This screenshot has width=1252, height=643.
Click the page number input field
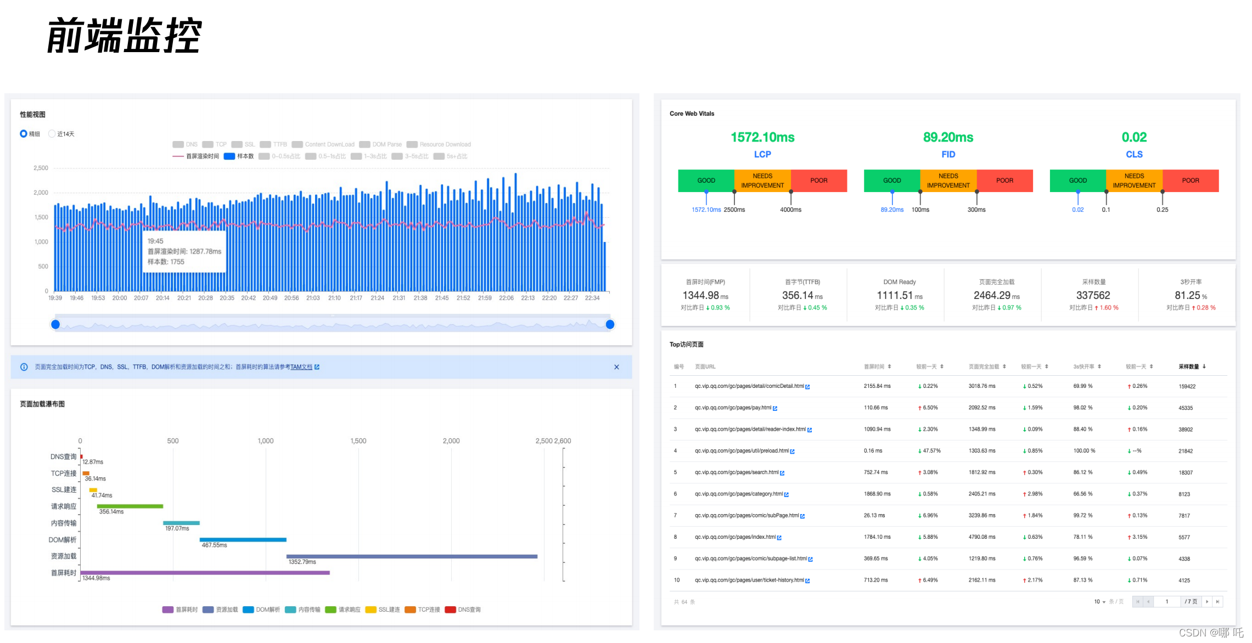pyautogui.click(x=1167, y=602)
